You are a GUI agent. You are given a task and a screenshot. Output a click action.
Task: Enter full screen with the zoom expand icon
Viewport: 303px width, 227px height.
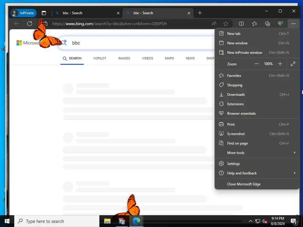click(293, 64)
